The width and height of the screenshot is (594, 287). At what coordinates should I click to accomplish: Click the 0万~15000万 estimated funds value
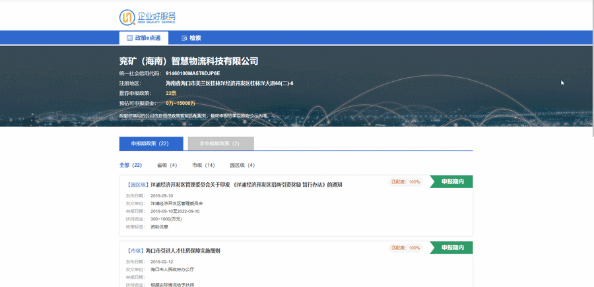(180, 103)
